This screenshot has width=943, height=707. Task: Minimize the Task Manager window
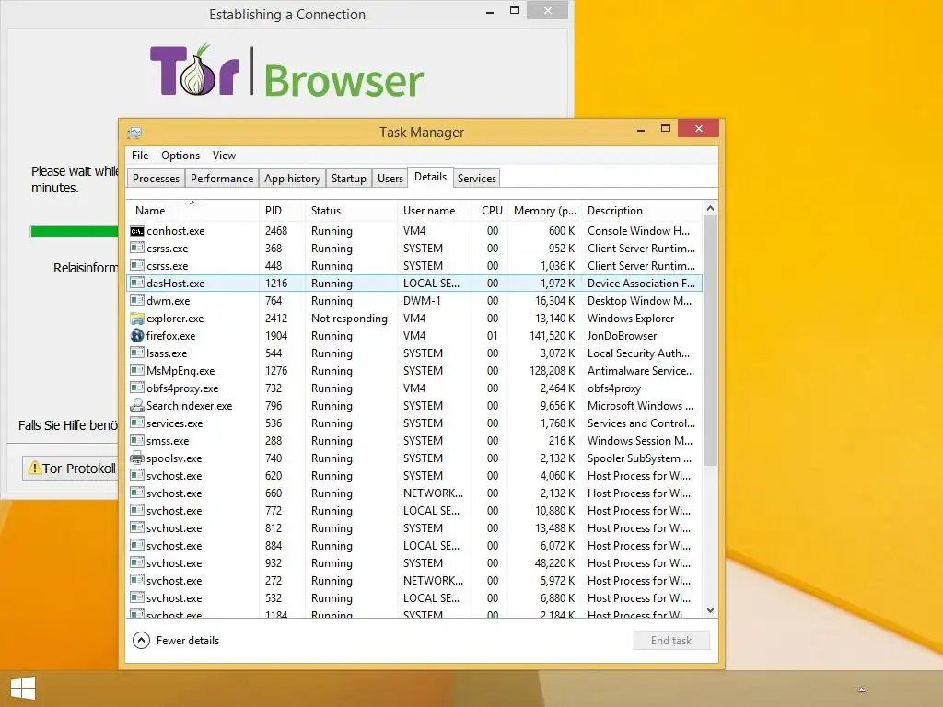641,129
